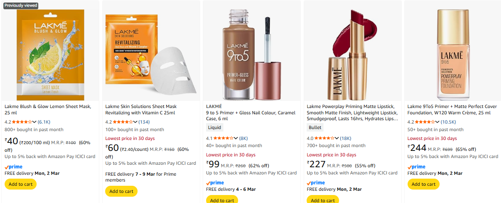The height and width of the screenshot is (203, 501).
Task: Open Caramel Case nail colour image
Action: coord(252,51)
